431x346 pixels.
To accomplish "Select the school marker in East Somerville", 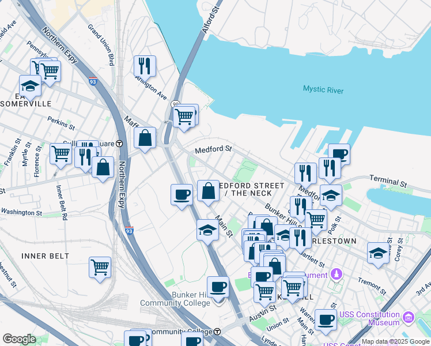I will 30,86.
